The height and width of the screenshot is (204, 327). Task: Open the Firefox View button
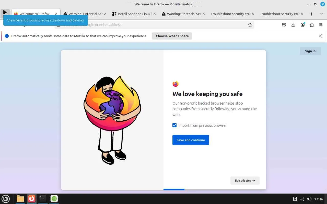click(5, 14)
